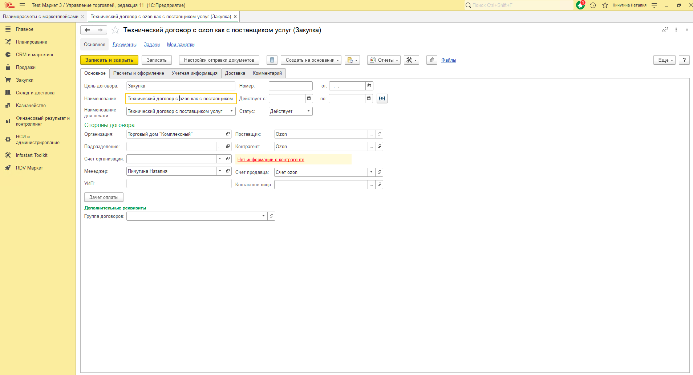Expand the Отчеты dropdown menu
693x375 pixels.
(384, 60)
